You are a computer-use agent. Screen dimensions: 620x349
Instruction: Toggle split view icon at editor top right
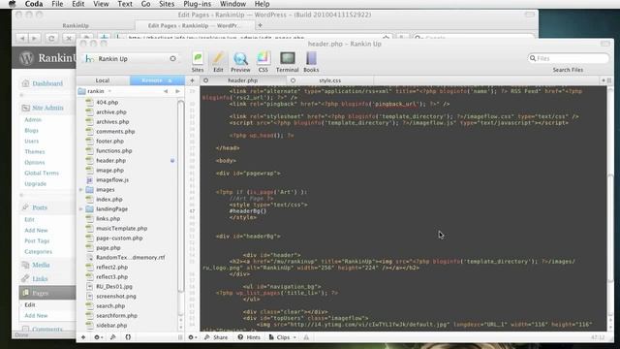coord(609,80)
